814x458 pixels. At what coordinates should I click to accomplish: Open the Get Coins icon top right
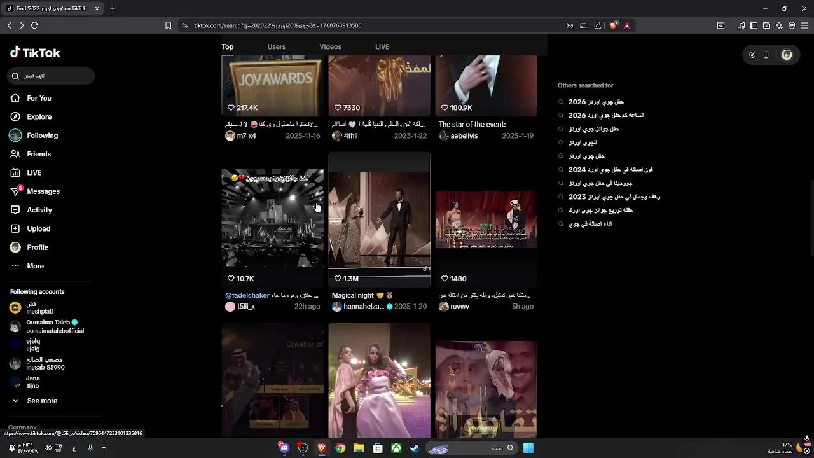[x=752, y=55]
